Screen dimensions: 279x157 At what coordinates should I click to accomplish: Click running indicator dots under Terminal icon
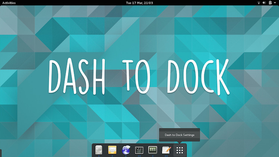pos(139,156)
